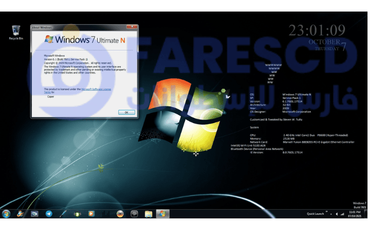The width and height of the screenshot is (370, 230).
Task: Click the '32-Bit' architecture value
Action: coord(286,105)
